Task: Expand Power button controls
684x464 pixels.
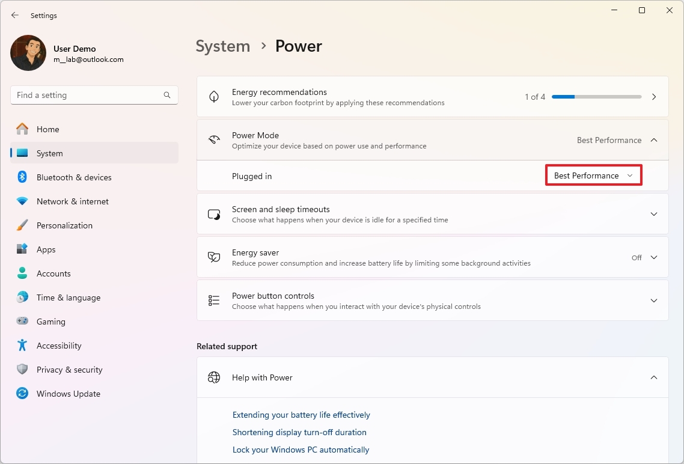Action: 654,301
